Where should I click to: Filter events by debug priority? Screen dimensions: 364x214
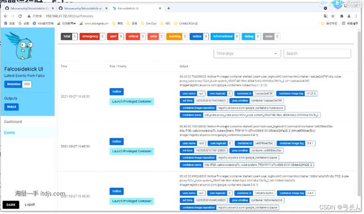pyautogui.click(x=251, y=37)
